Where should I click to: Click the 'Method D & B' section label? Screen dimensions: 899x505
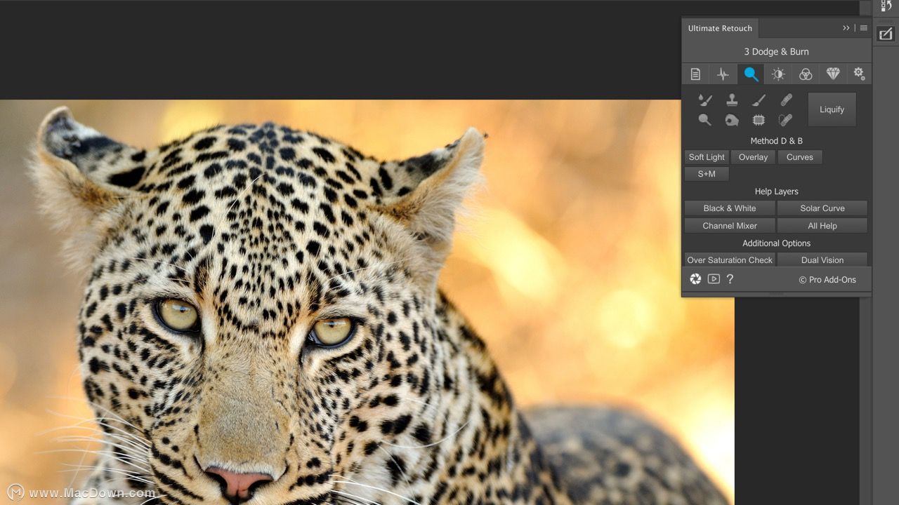776,140
